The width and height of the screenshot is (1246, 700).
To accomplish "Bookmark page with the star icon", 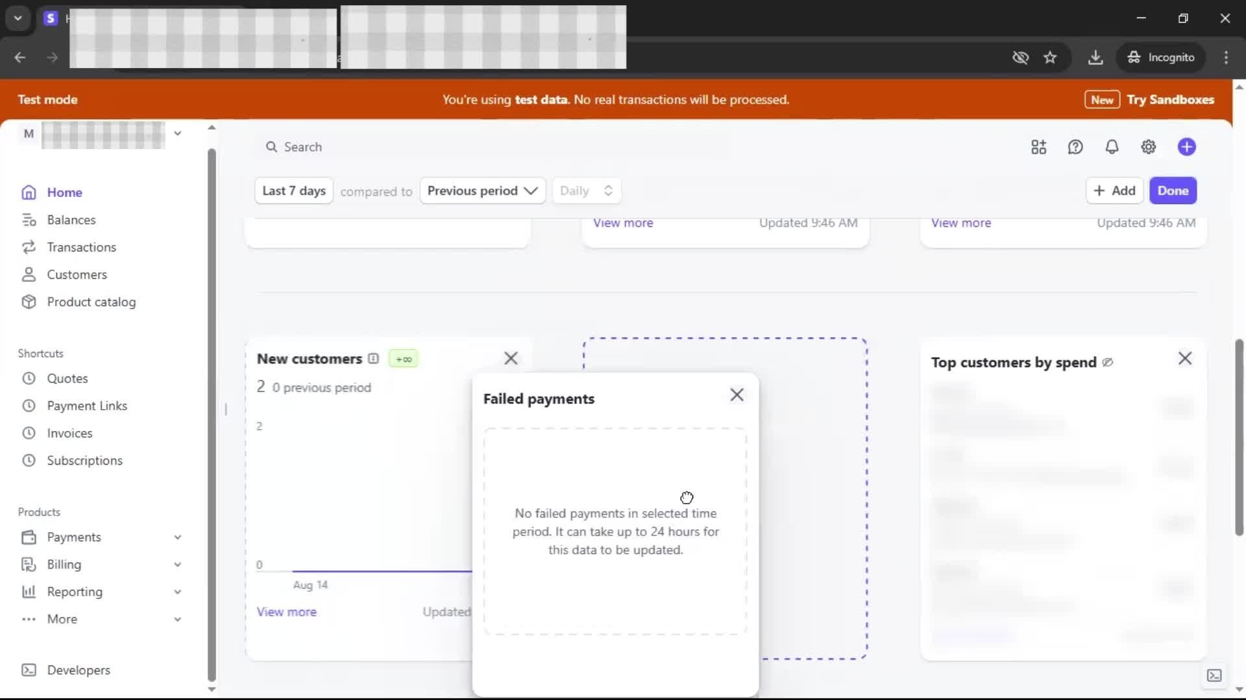I will (x=1050, y=57).
